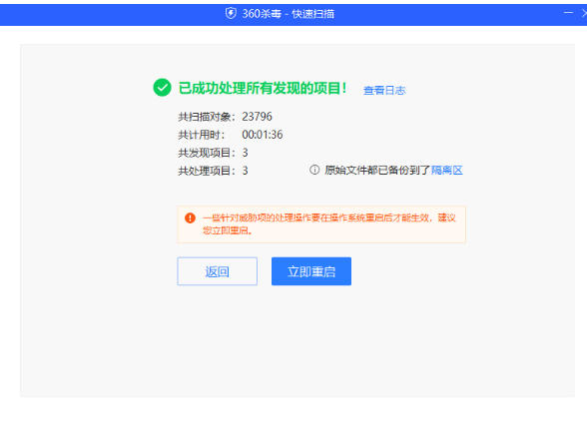This screenshot has width=587, height=422.
Task: Click the 已成功处理所有发现的项目 heading
Action: pos(263,88)
